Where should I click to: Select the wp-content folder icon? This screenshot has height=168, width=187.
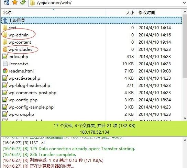point(5,42)
